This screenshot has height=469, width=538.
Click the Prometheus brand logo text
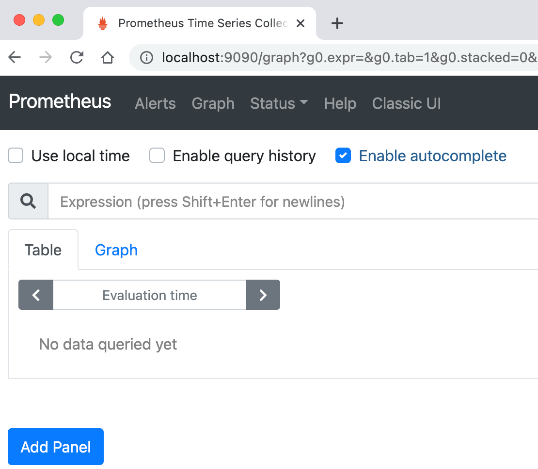click(x=60, y=101)
